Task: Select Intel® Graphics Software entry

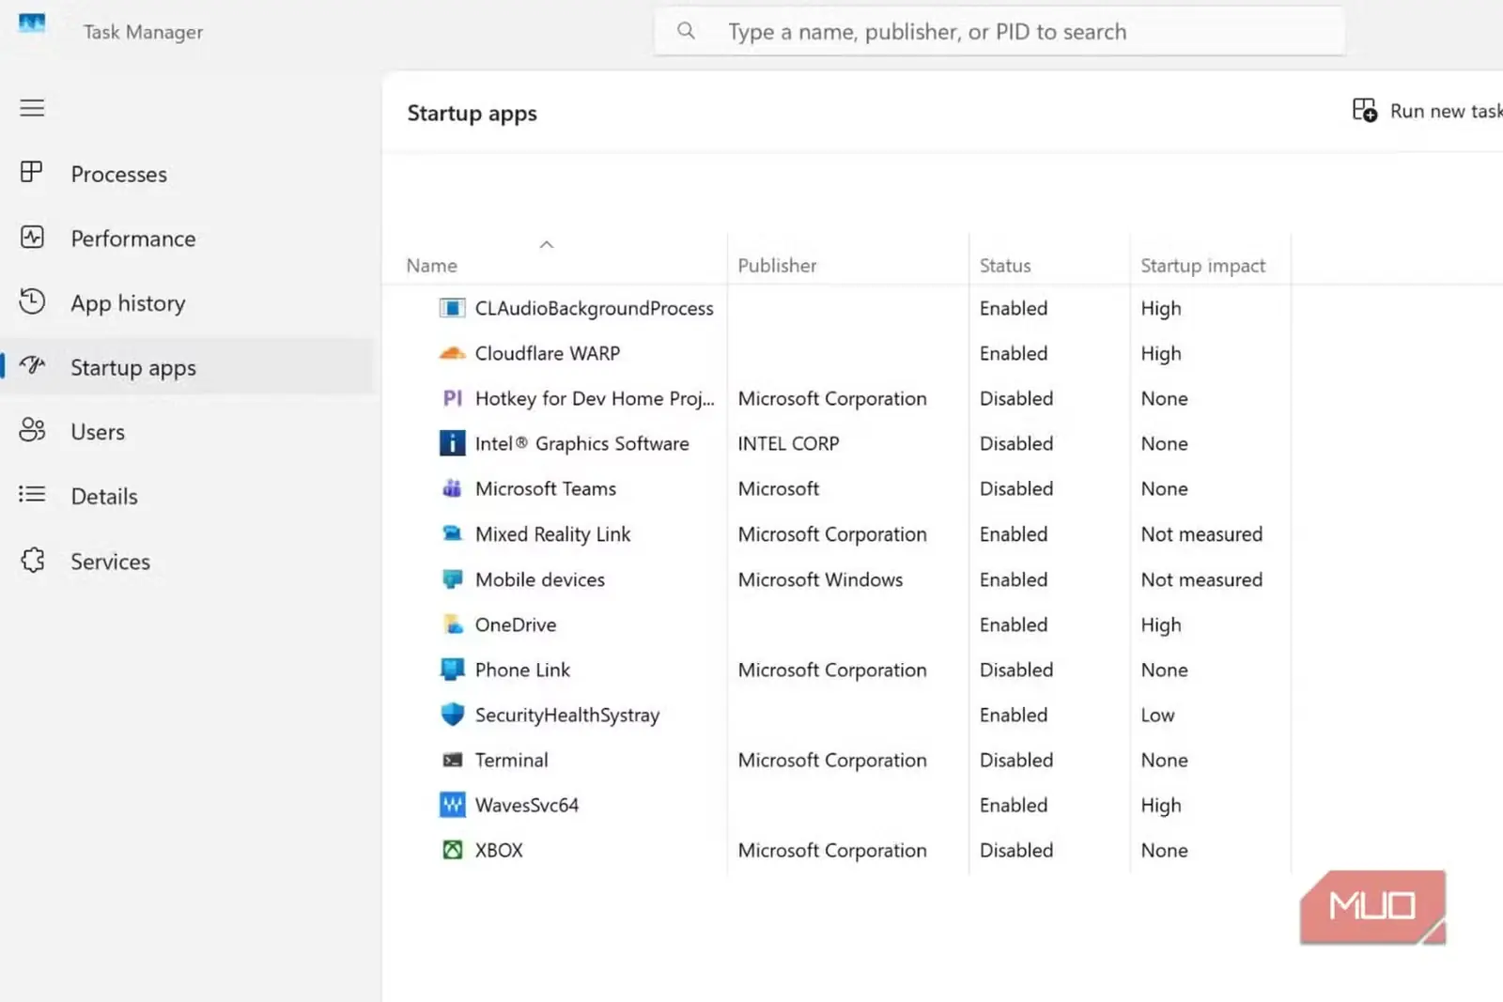Action: click(x=581, y=443)
